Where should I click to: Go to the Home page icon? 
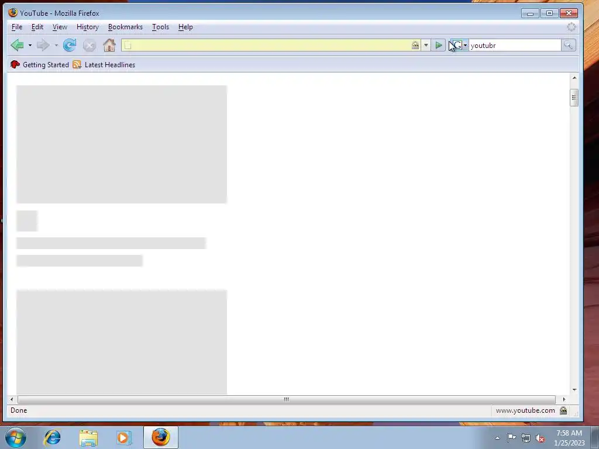(x=109, y=45)
